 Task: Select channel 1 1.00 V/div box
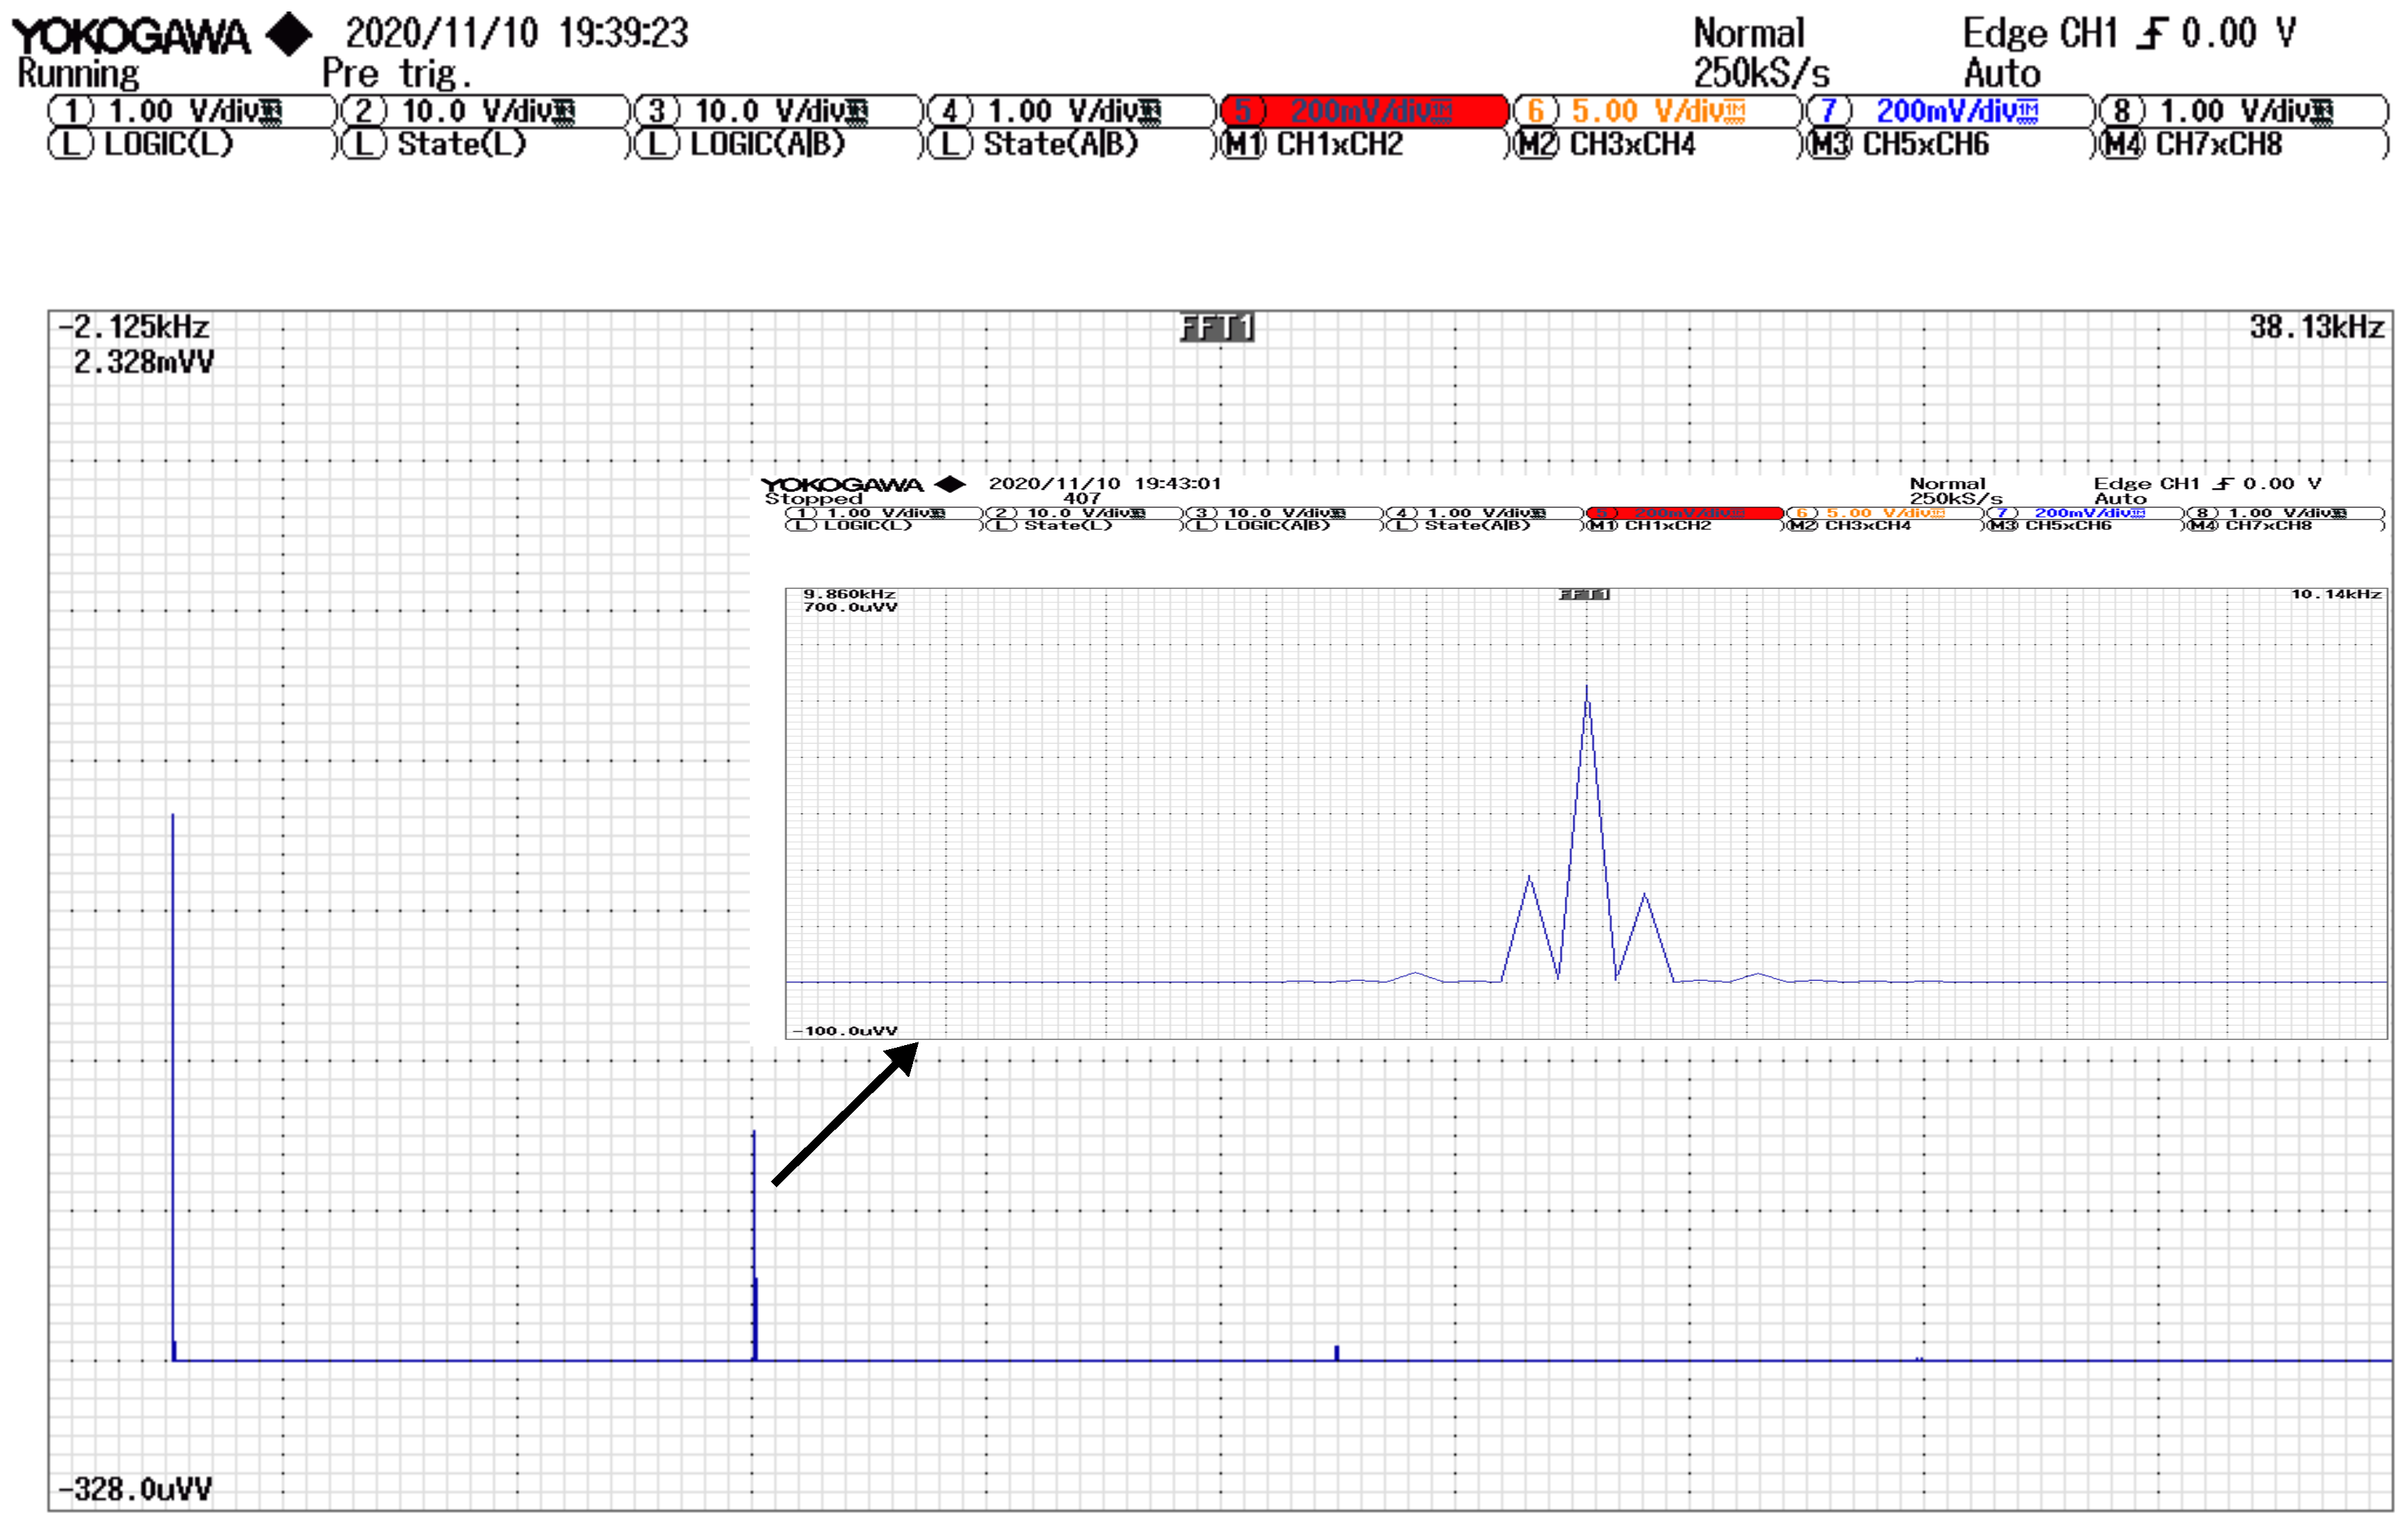click(x=192, y=110)
